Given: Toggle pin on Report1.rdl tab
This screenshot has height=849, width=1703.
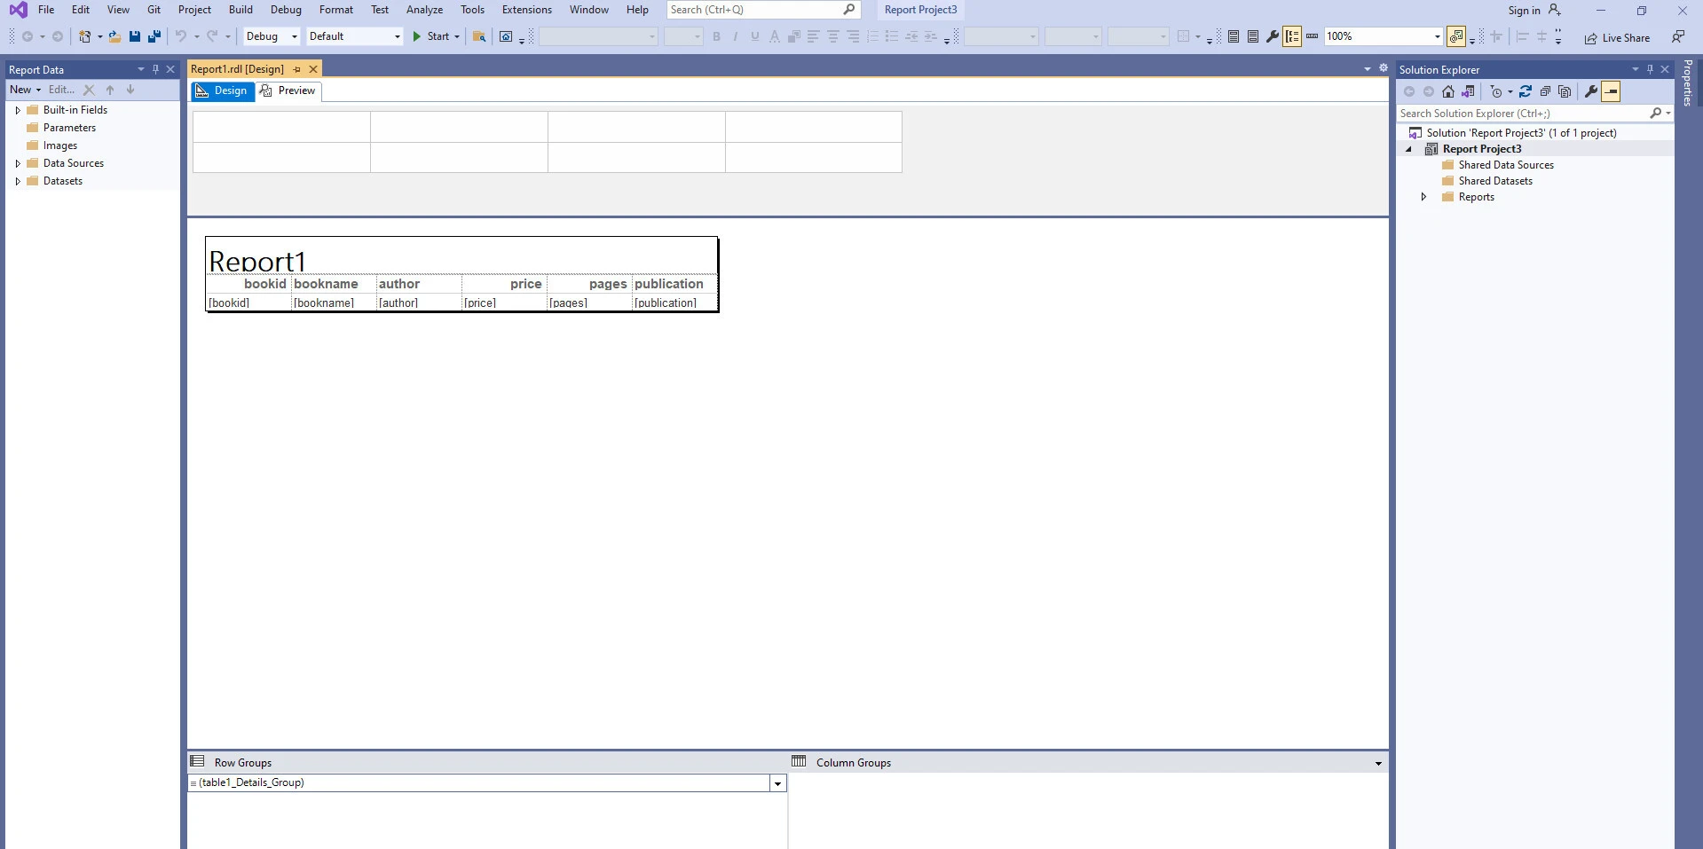Looking at the screenshot, I should 296,69.
